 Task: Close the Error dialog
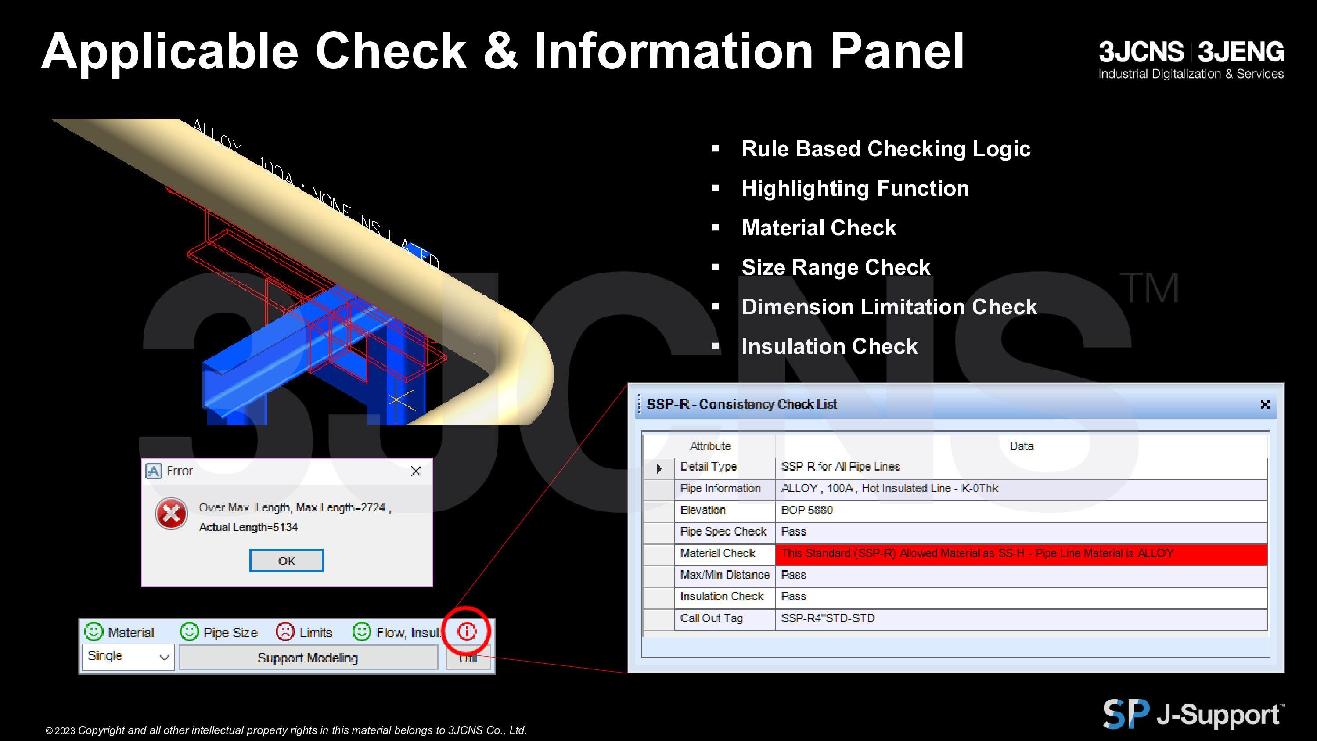click(x=416, y=471)
